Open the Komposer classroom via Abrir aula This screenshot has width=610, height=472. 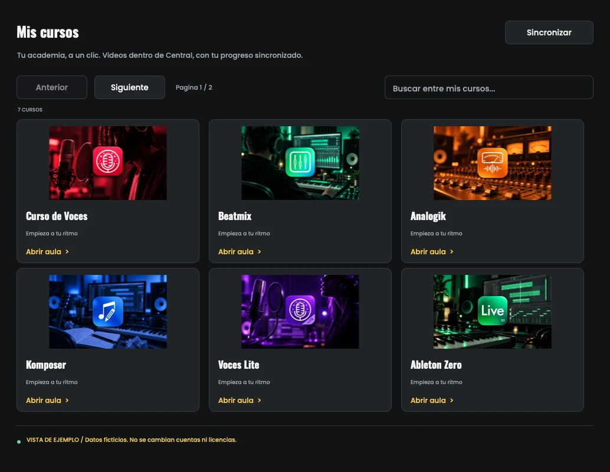point(47,401)
